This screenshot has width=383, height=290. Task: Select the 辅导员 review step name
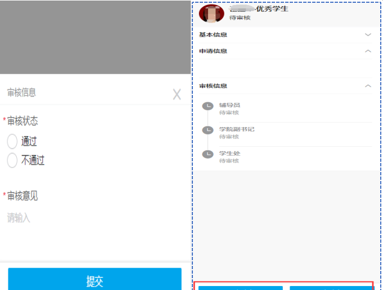[x=229, y=105]
